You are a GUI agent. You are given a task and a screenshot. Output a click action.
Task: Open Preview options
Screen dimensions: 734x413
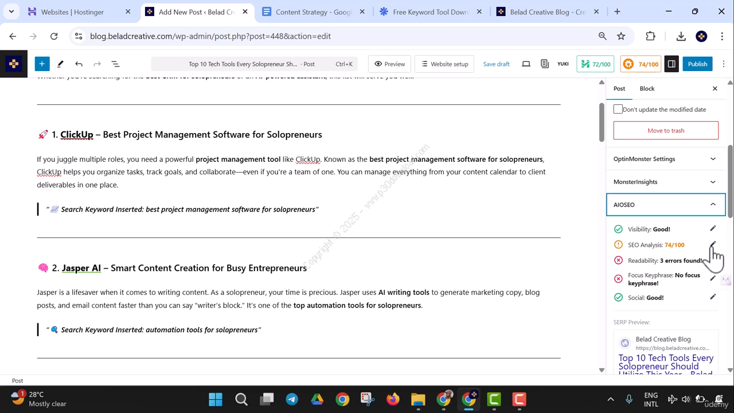(x=390, y=64)
